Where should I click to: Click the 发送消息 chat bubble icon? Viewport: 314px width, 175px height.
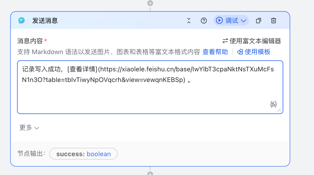click(22, 20)
